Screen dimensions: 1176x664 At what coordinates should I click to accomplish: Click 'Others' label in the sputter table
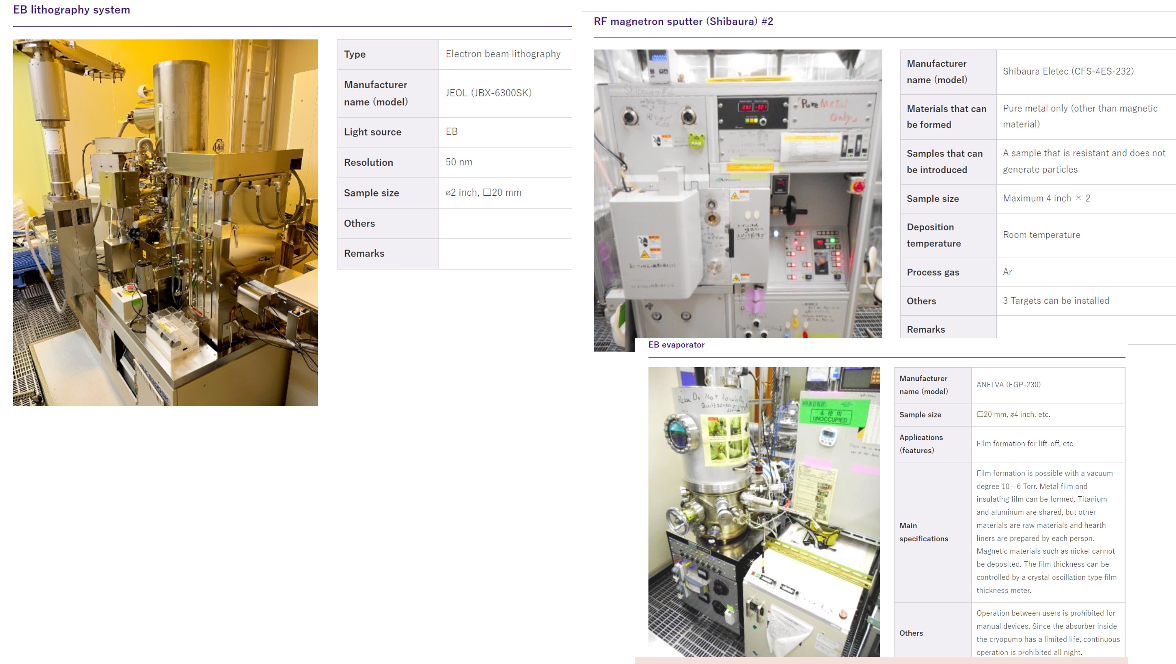click(921, 301)
